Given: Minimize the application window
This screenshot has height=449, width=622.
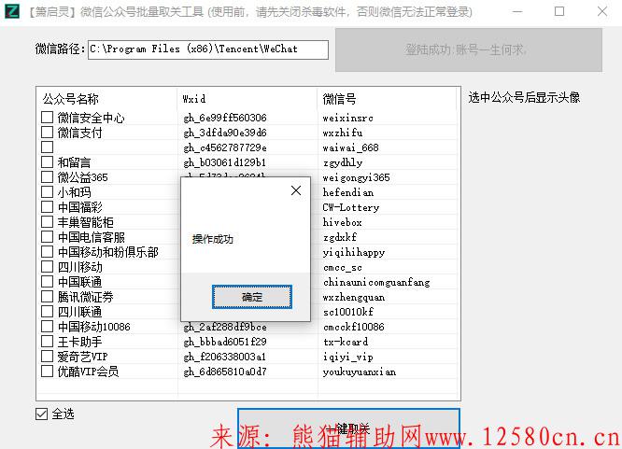Looking at the screenshot, I should (516, 12).
